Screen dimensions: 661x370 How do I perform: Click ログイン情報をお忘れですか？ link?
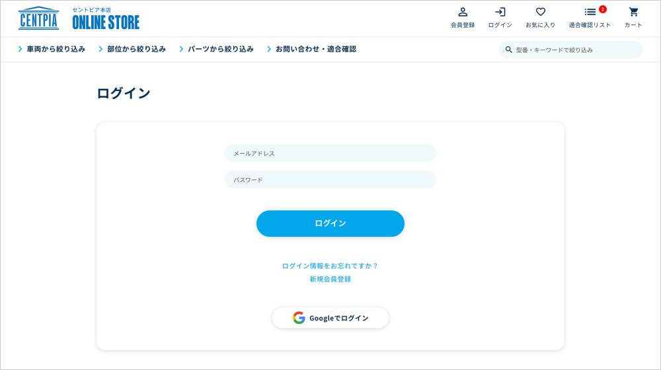(330, 266)
